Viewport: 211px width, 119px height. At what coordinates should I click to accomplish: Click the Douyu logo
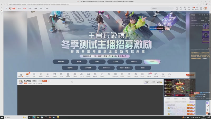pyautogui.click(x=12, y=8)
